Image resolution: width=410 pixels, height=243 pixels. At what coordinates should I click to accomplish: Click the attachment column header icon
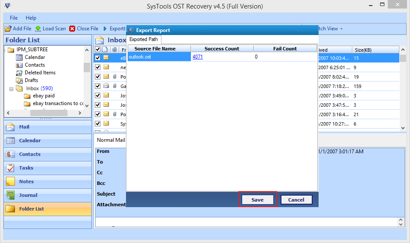tap(114, 50)
